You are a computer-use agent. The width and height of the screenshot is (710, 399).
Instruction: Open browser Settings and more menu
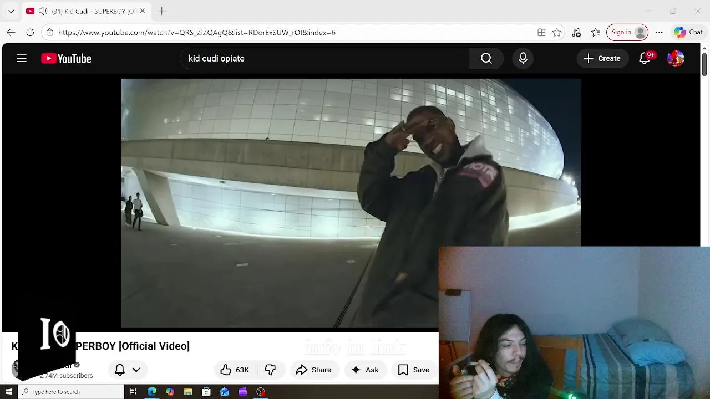(x=659, y=32)
